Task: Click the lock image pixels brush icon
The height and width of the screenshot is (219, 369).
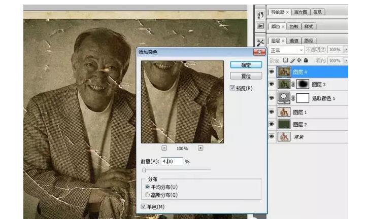Action: click(293, 60)
